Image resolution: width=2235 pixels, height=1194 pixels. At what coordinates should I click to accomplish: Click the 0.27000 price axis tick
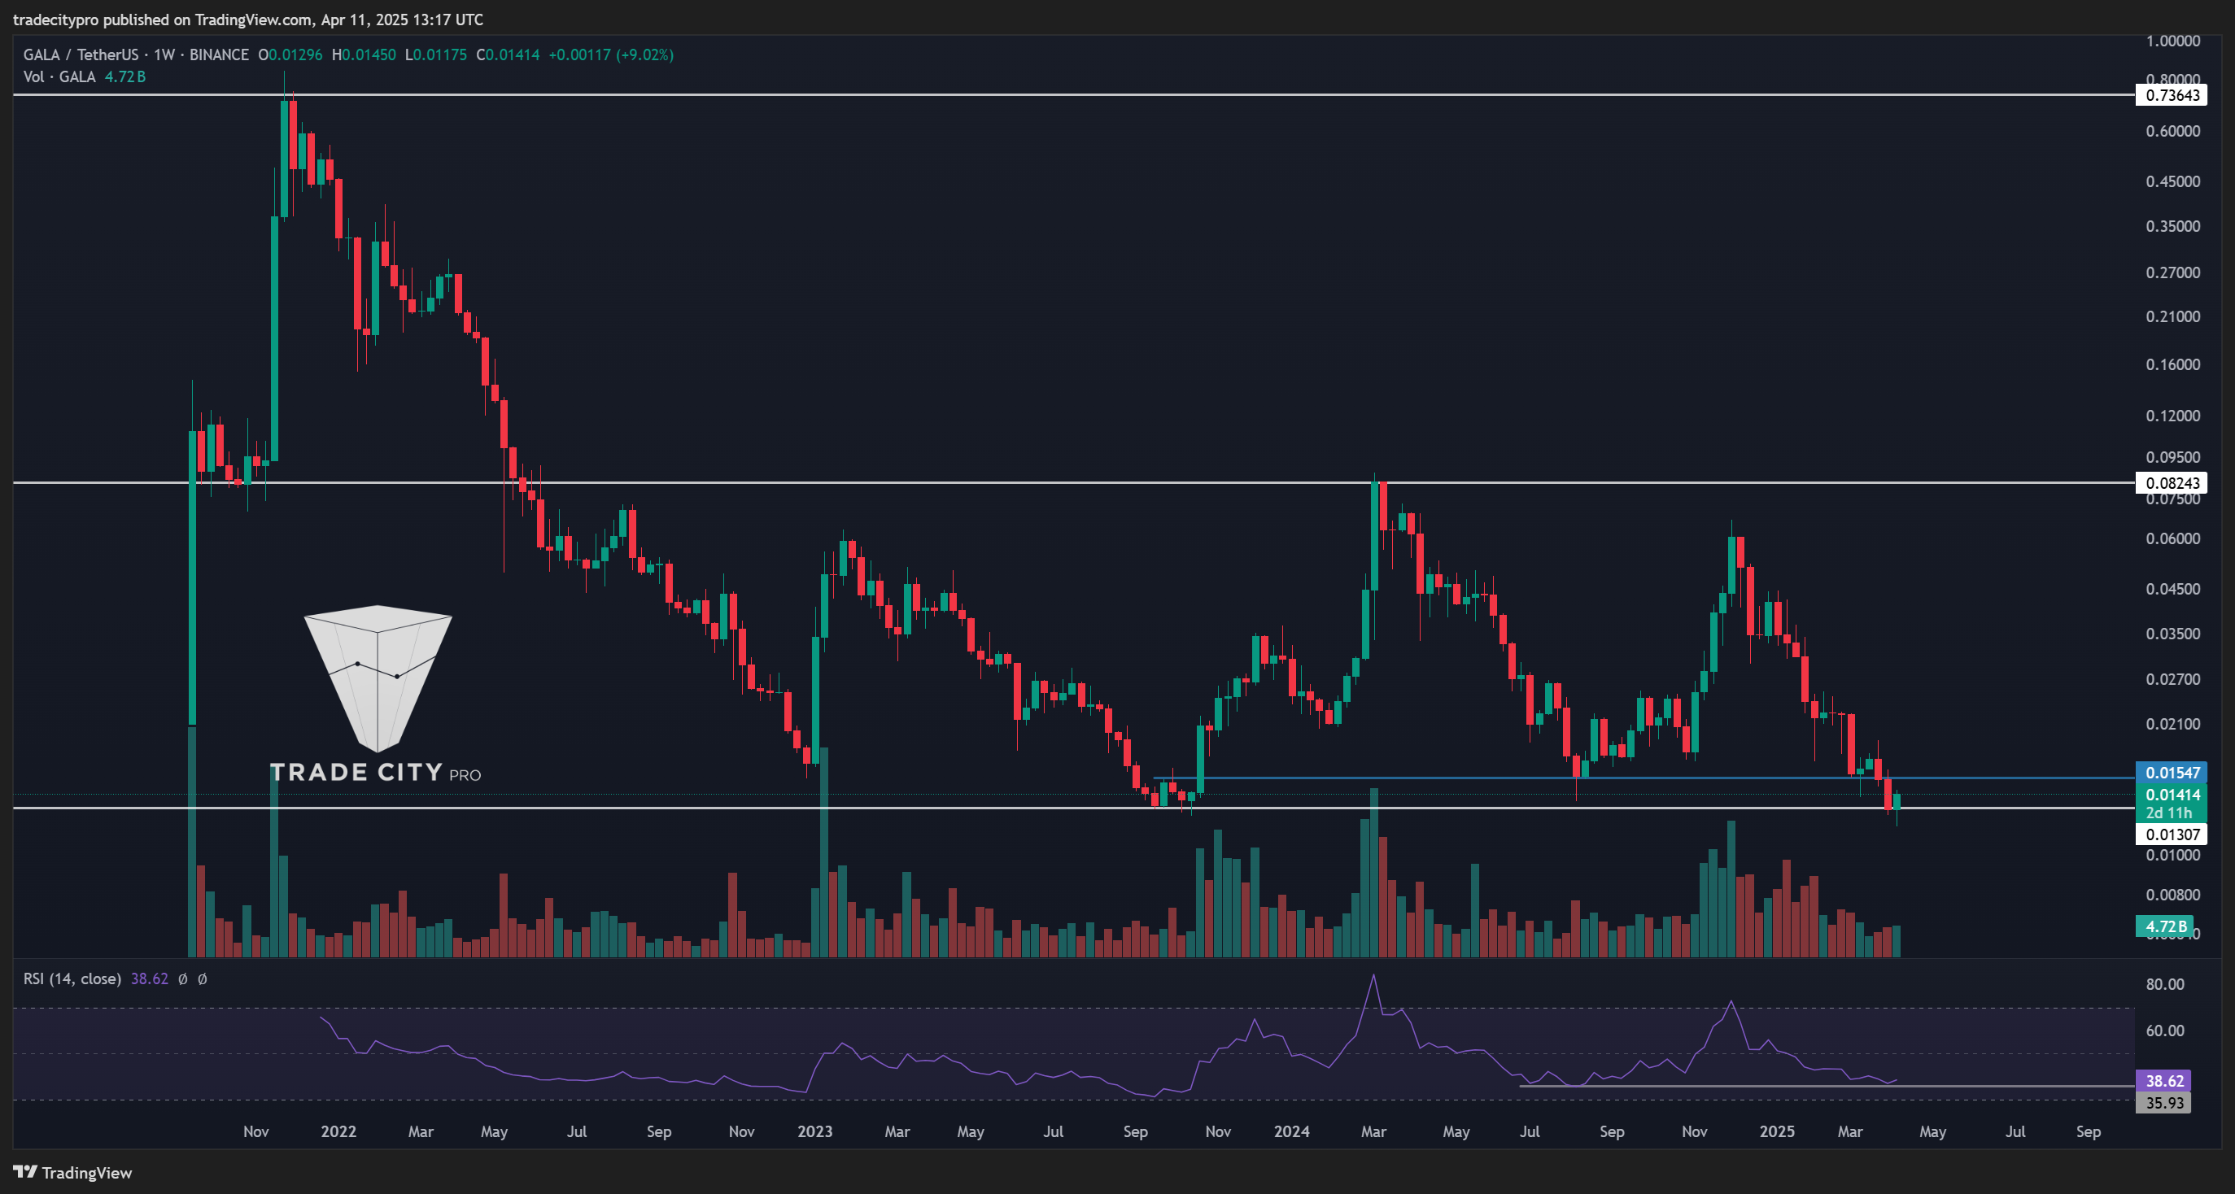[2172, 272]
